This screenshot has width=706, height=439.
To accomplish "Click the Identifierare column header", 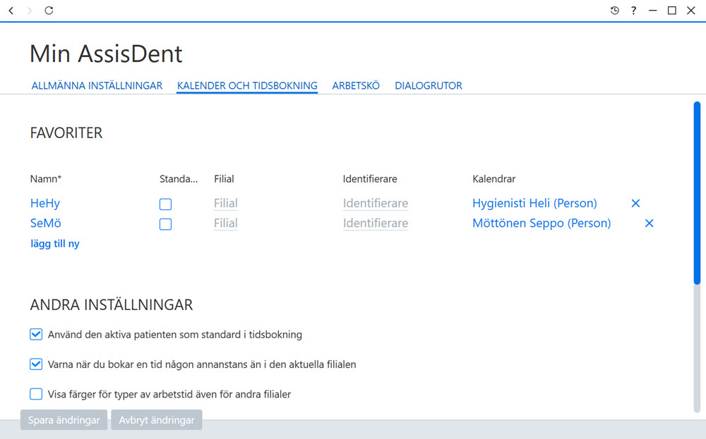I will tap(370, 179).
